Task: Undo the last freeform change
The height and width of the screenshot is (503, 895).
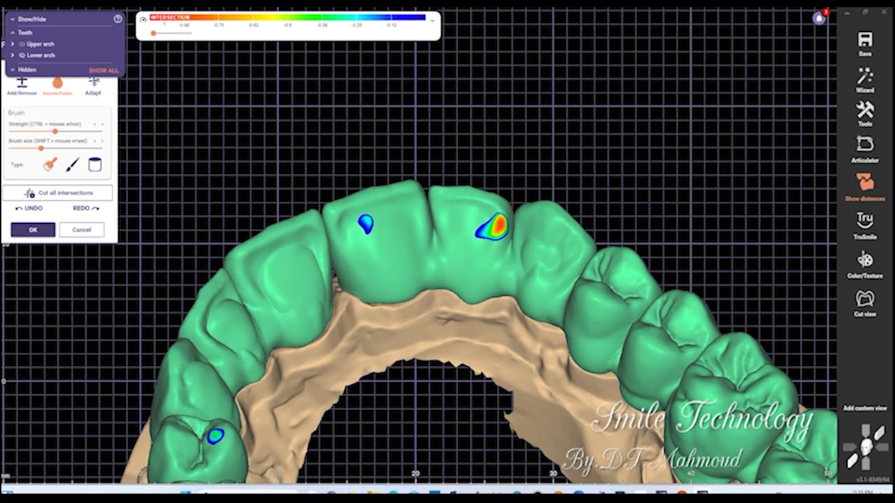Action: coord(29,208)
